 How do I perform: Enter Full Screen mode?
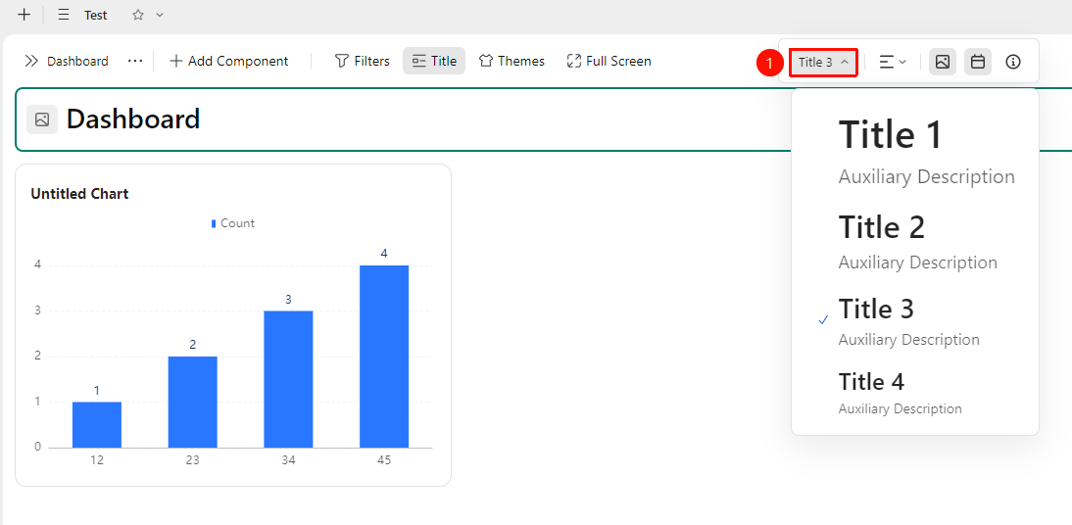coord(609,61)
